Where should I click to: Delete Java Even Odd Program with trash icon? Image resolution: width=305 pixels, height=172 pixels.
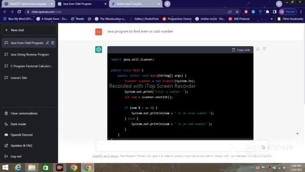coord(53,43)
